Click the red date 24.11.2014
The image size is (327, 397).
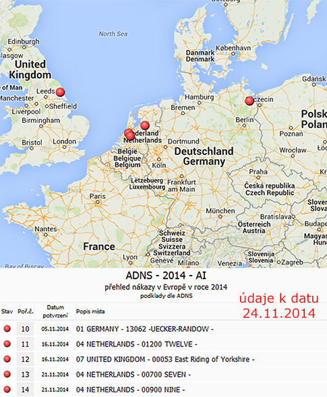point(279,313)
